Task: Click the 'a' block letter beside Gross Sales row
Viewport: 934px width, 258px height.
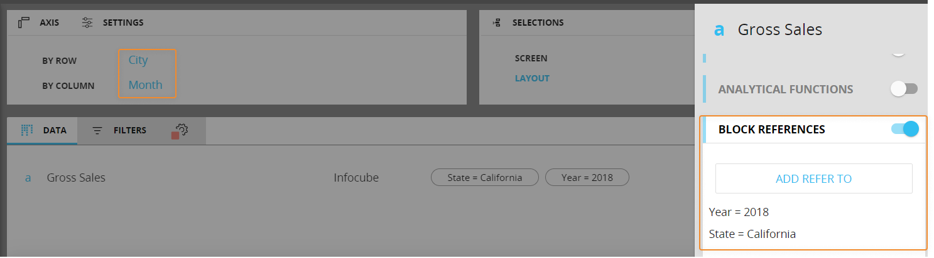Action: (x=28, y=178)
